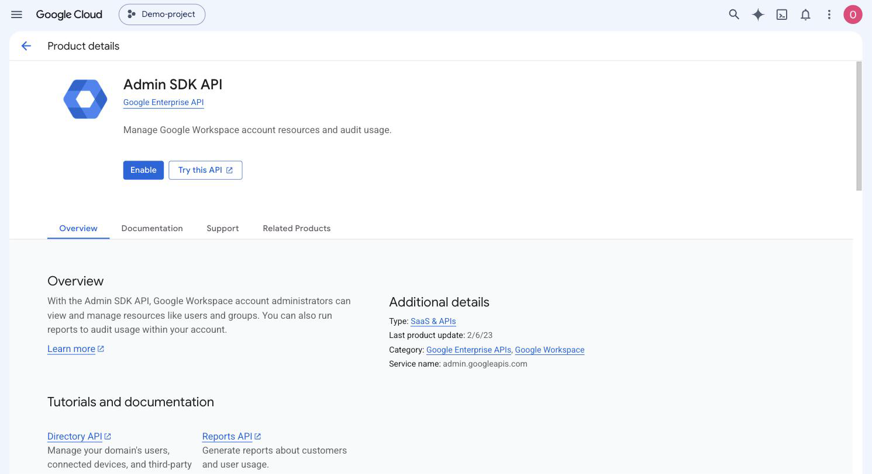This screenshot has height=474, width=872.
Task: Switch to the Support tab
Action: coord(223,228)
